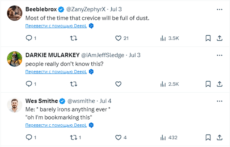The width and height of the screenshot is (230, 147).
Task: Bookmark Beeblebrox's tweet
Action: pyautogui.click(x=208, y=38)
